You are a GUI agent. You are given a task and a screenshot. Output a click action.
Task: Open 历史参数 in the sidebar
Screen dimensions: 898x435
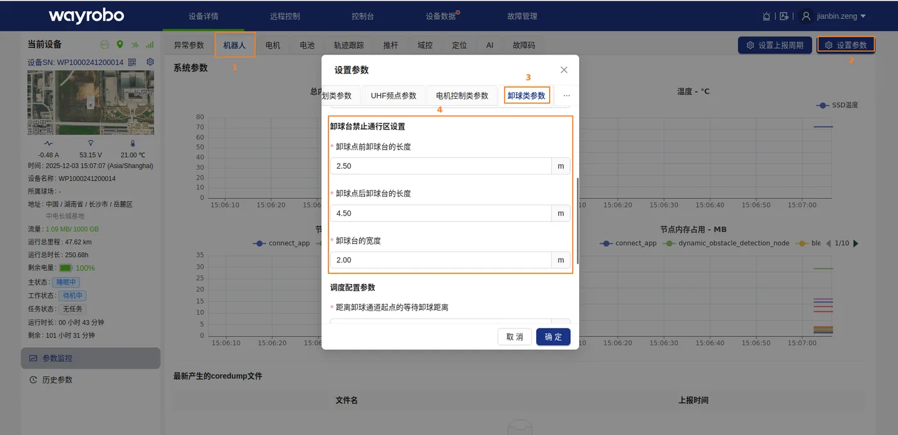coord(90,380)
